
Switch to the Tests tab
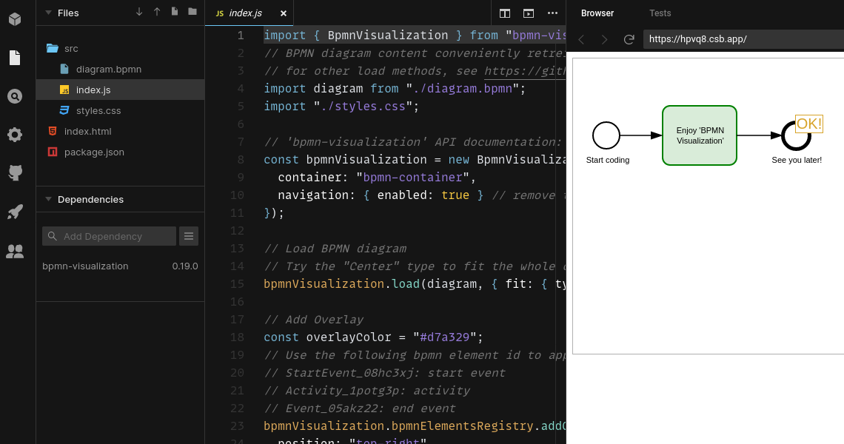660,13
